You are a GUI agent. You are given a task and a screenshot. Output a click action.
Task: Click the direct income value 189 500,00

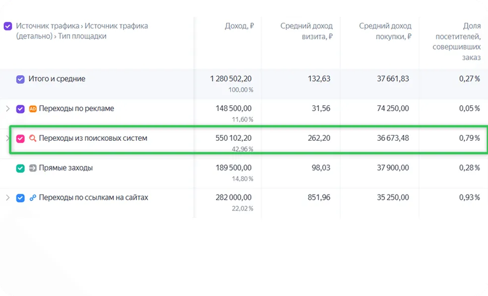coord(234,168)
